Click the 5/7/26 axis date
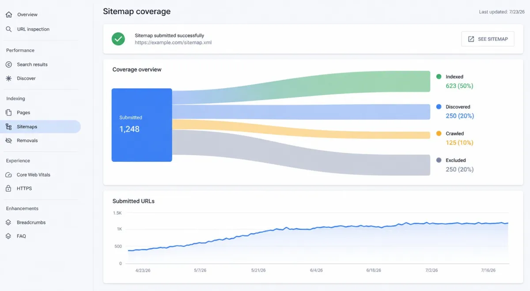The image size is (530, 291). coord(201,270)
